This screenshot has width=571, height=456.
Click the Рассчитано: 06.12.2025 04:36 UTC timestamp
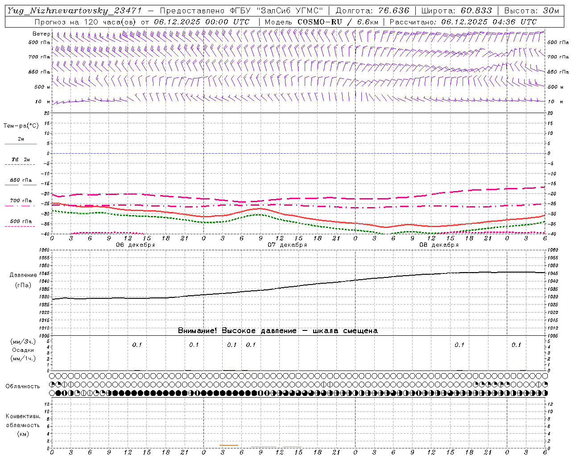click(463, 22)
